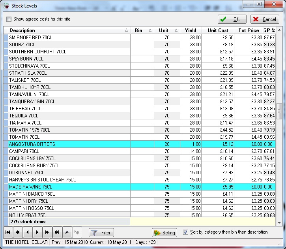This screenshot has height=249, width=286.
Task: Click the £22.89 unit cost cell
Action: pos(218,73)
